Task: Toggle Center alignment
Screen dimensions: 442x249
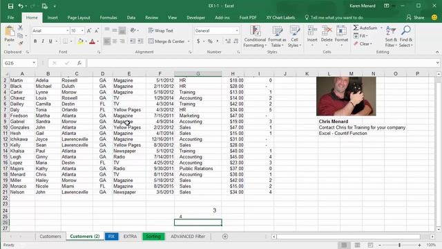Action: [x=115, y=41]
